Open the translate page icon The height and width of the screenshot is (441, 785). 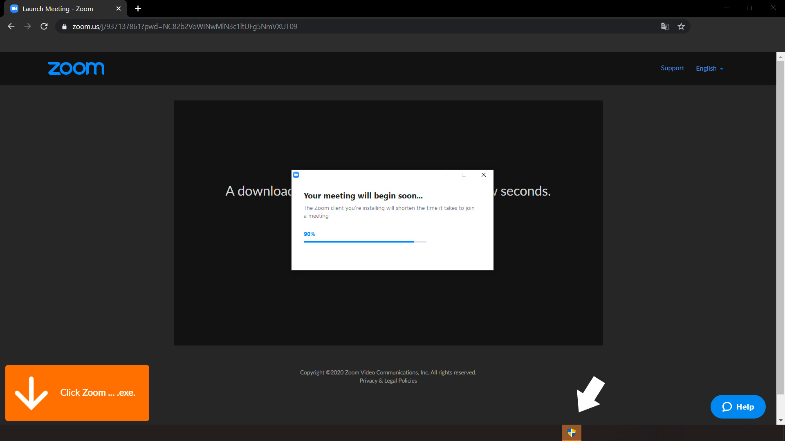point(665,27)
